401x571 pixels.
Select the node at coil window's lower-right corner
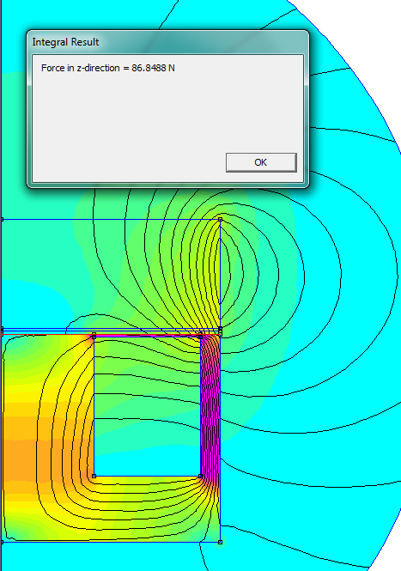click(x=200, y=476)
